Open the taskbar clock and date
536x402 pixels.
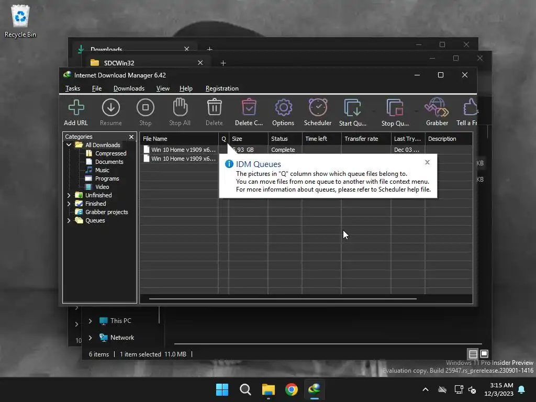pyautogui.click(x=499, y=389)
